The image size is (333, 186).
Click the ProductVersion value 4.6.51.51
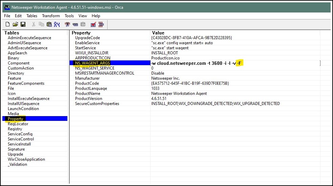tap(159, 99)
